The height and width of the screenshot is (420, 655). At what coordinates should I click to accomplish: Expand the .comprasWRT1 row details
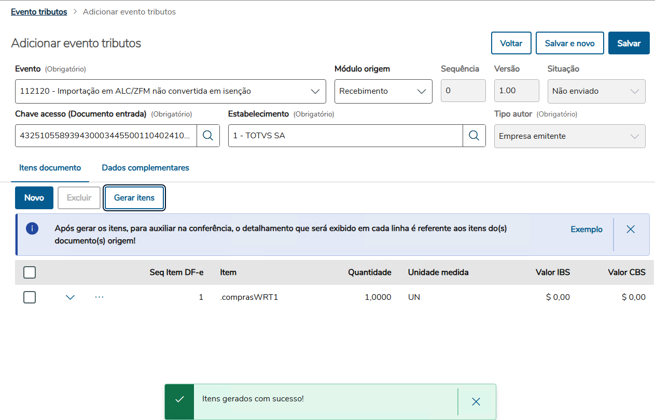[x=71, y=297]
